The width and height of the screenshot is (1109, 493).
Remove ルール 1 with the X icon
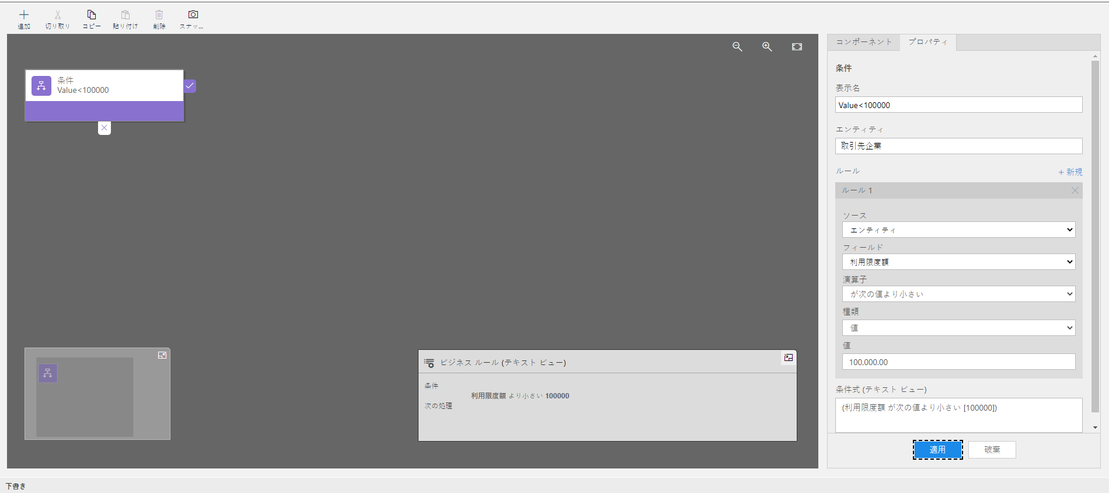click(1075, 190)
